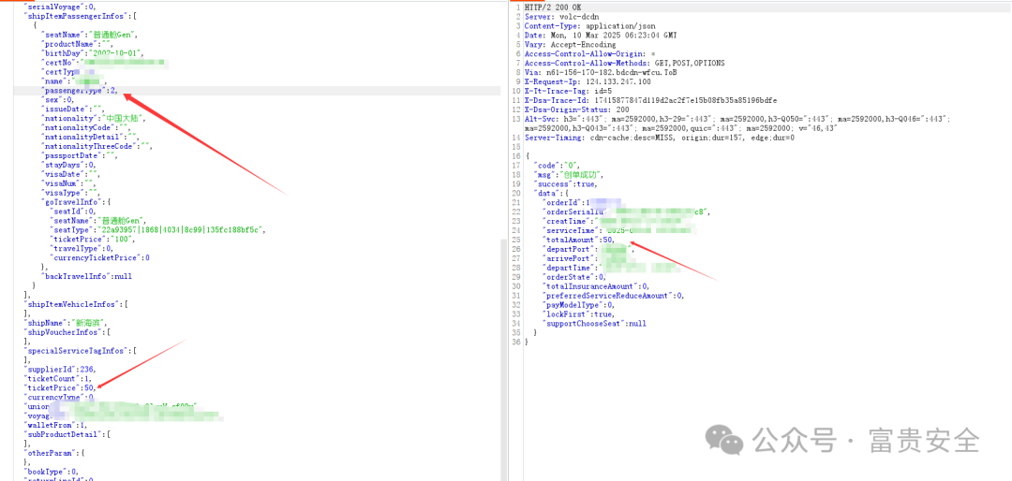The height and width of the screenshot is (481, 1012).
Task: Click the "msg":"创单成功" response line
Action: click(568, 175)
